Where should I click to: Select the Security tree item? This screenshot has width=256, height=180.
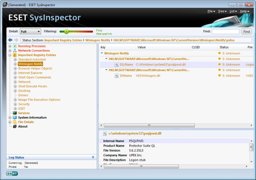point(24,104)
